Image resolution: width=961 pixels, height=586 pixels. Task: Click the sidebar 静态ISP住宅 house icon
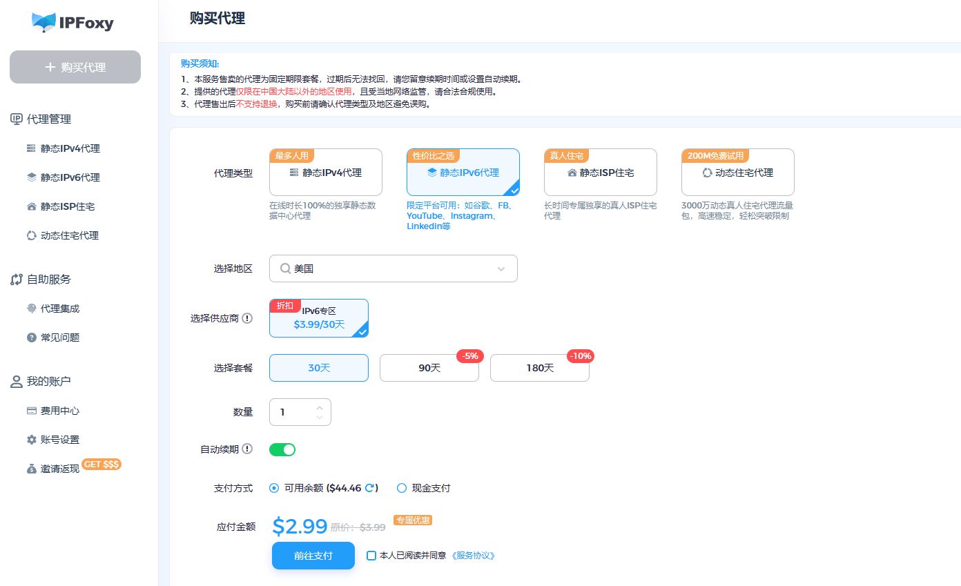(x=31, y=206)
